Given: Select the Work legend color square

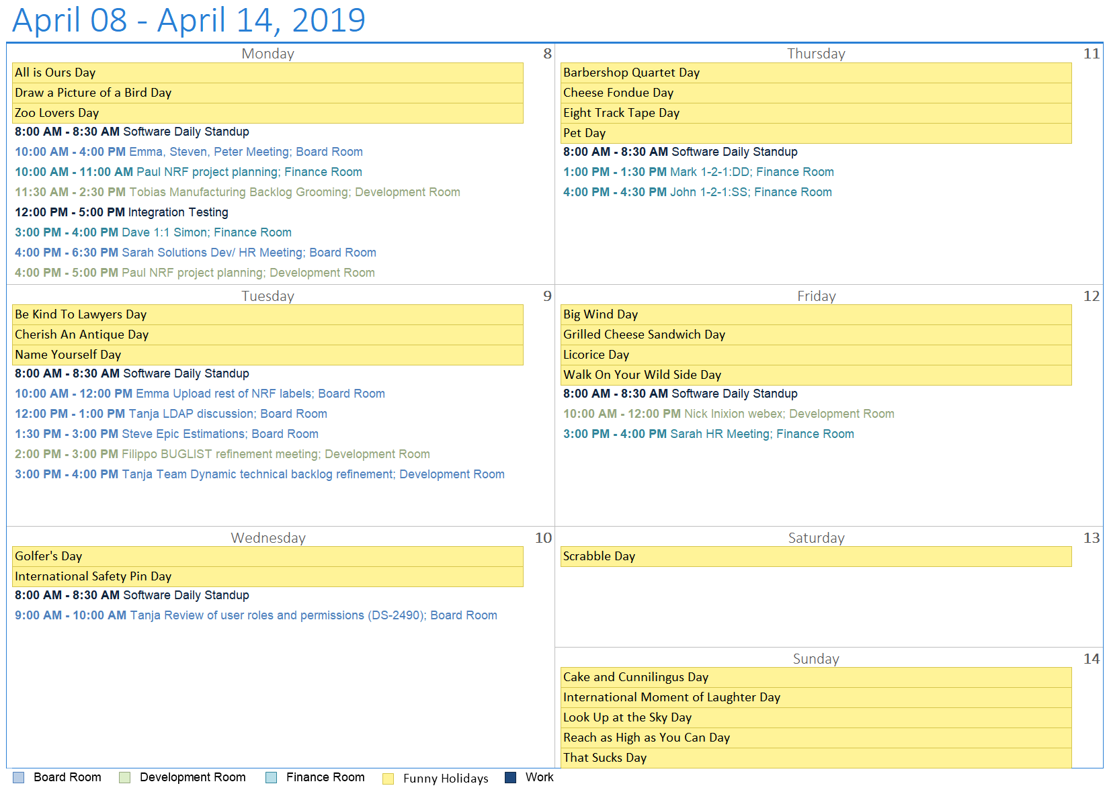Looking at the screenshot, I should click(x=509, y=777).
